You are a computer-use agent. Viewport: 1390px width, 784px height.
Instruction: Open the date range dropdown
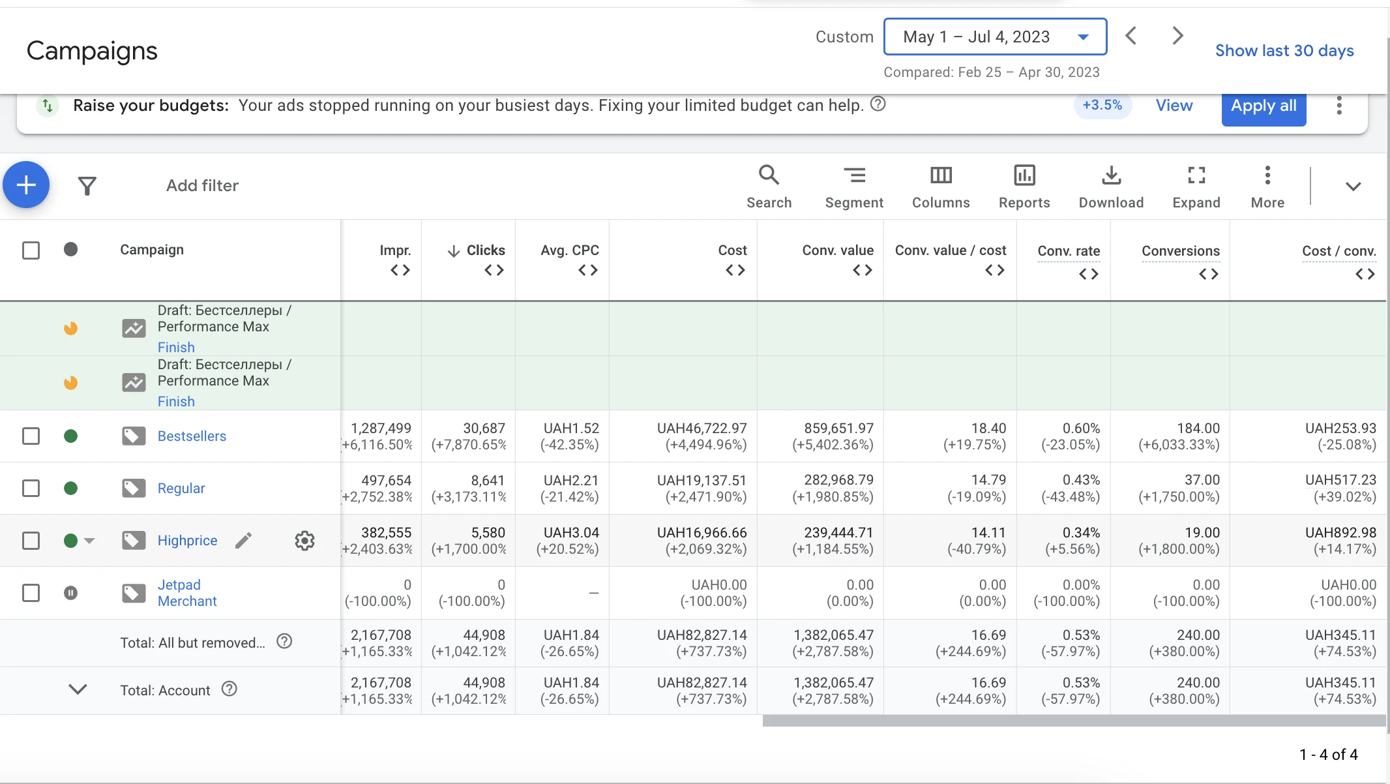point(995,37)
